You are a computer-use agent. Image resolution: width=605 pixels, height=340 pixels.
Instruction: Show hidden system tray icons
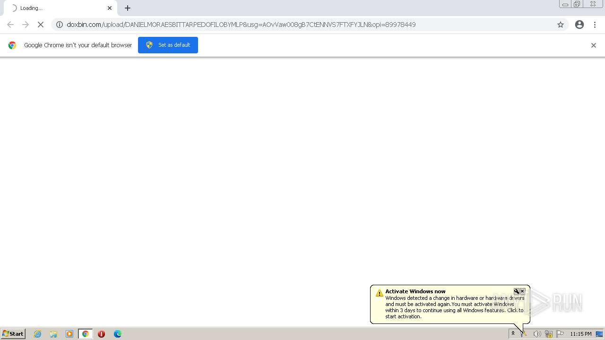[x=513, y=334]
